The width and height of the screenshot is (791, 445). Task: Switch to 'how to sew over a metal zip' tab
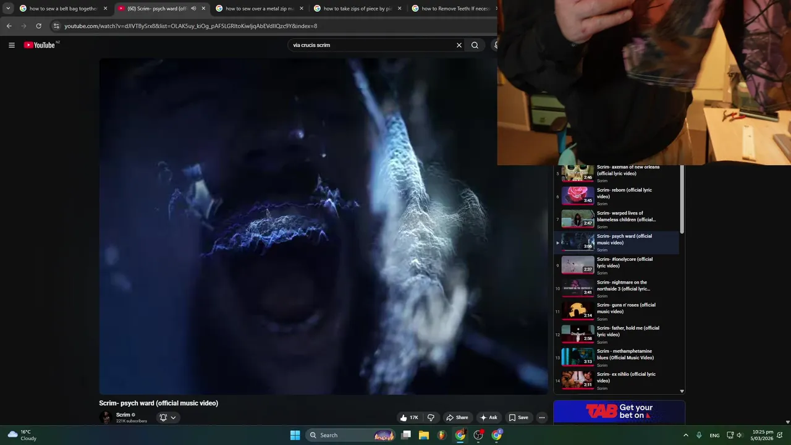coord(258,9)
